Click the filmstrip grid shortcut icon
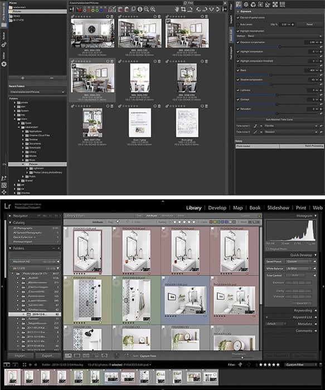This screenshot has height=390, width=325. [25, 364]
